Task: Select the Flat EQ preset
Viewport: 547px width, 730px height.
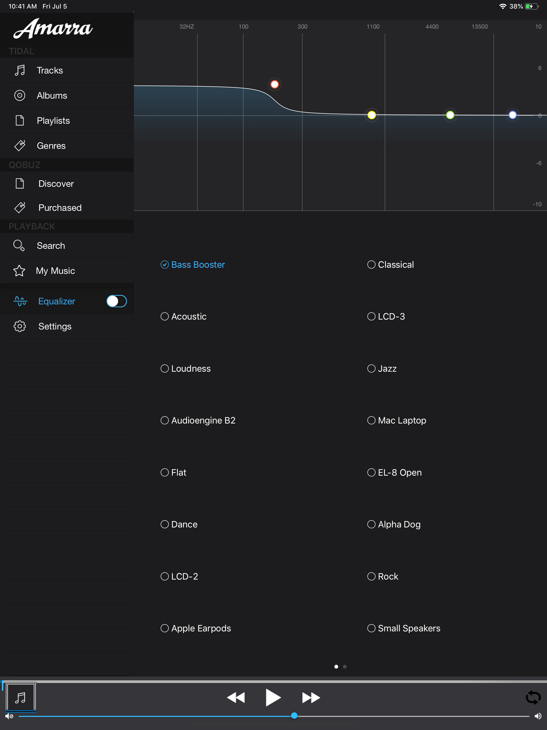Action: tap(165, 472)
